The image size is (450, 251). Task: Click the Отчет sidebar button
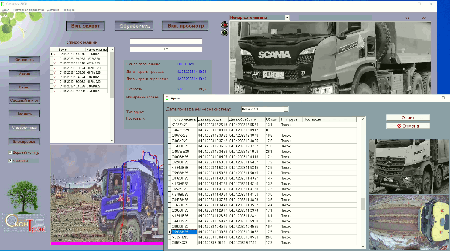click(25, 87)
